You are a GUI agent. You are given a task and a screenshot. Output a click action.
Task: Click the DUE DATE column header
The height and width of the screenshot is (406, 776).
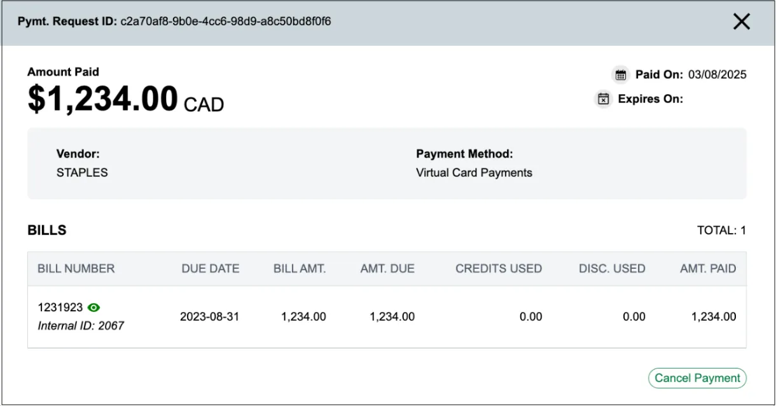click(x=211, y=269)
